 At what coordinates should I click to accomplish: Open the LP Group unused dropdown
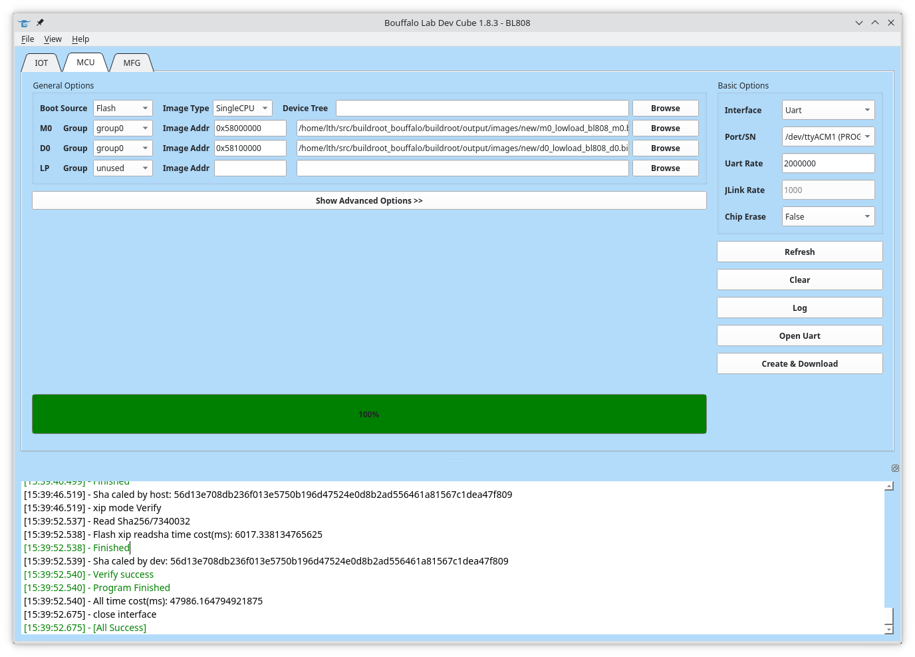tap(123, 168)
